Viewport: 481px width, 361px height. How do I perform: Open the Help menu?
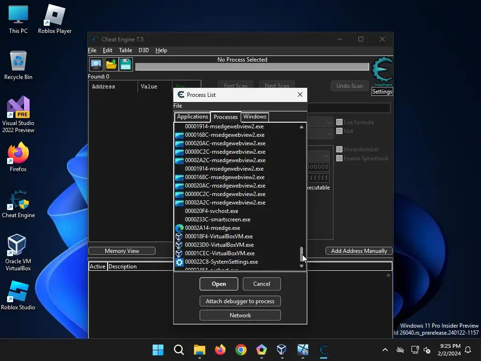click(161, 50)
